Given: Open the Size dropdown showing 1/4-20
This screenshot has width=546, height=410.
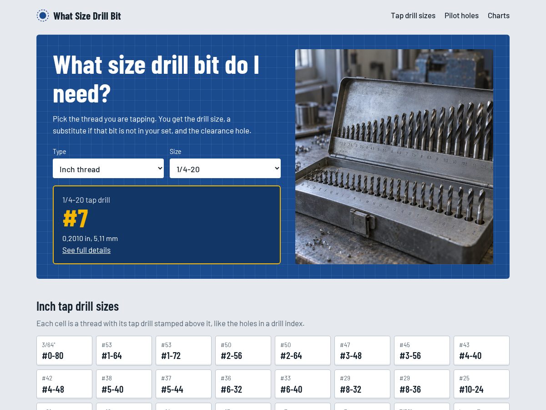Looking at the screenshot, I should click(225, 169).
